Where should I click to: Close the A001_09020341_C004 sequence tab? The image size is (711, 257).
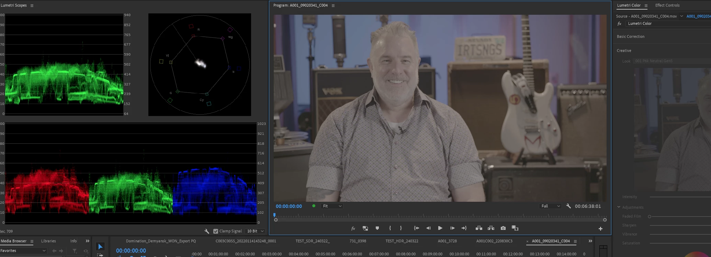tap(527, 242)
